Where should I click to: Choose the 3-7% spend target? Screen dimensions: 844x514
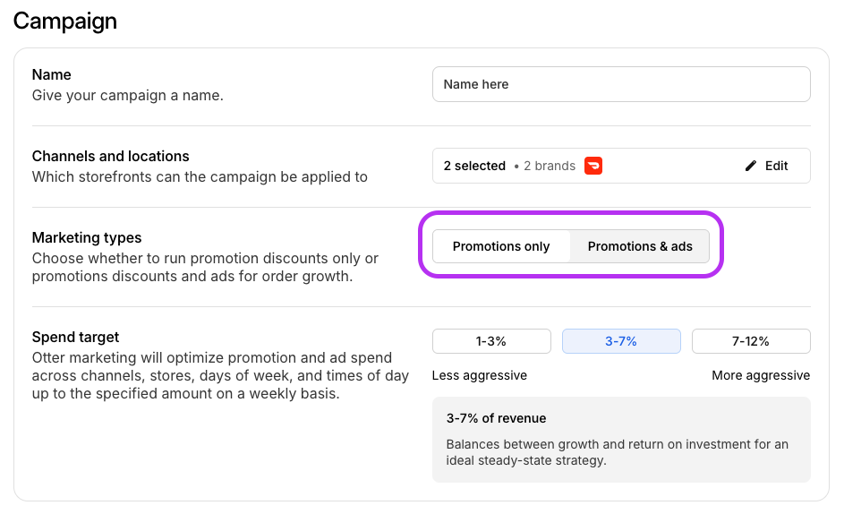621,341
